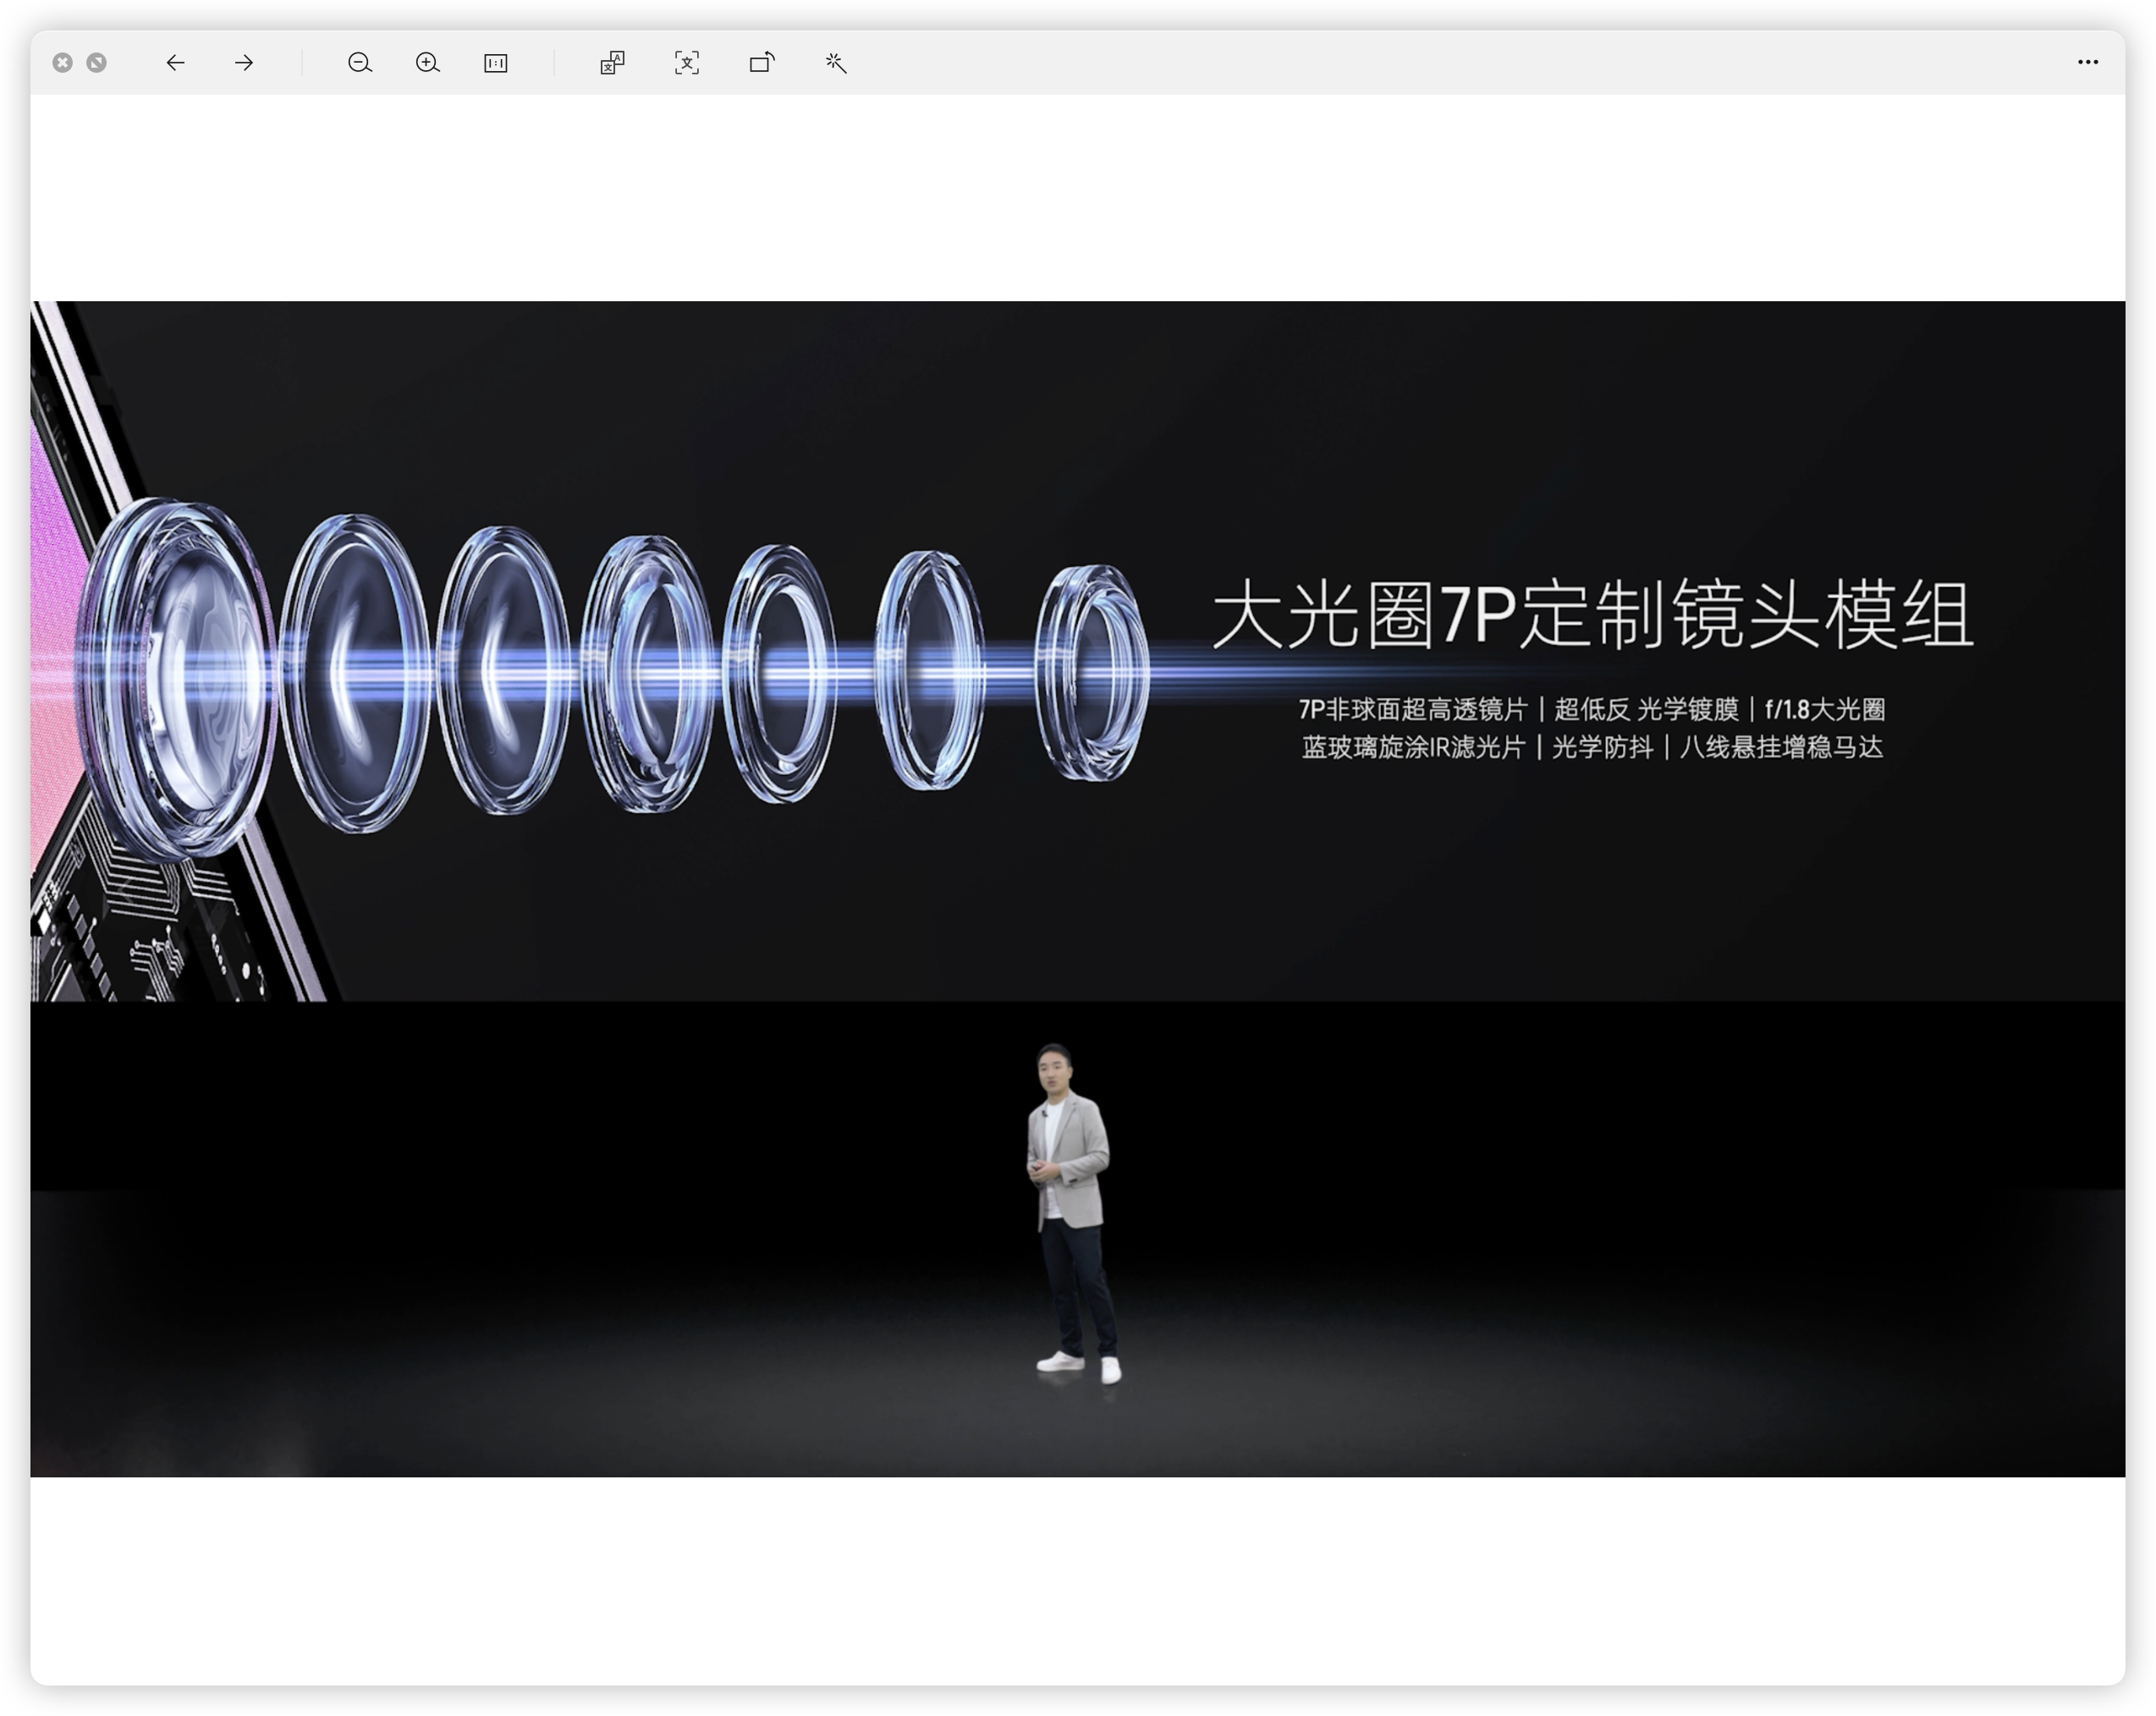Click the gray full-screen window button
The width and height of the screenshot is (2156, 1716).
coord(97,63)
